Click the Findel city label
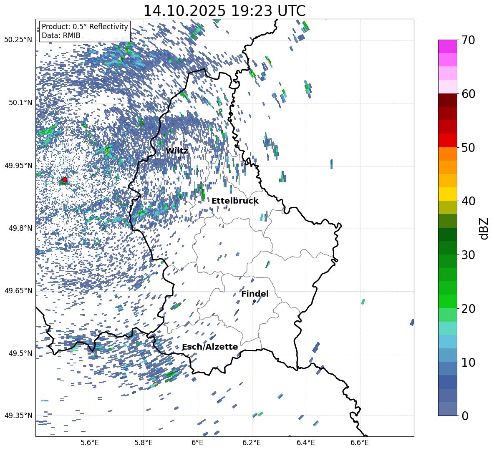The image size is (494, 451). (255, 294)
